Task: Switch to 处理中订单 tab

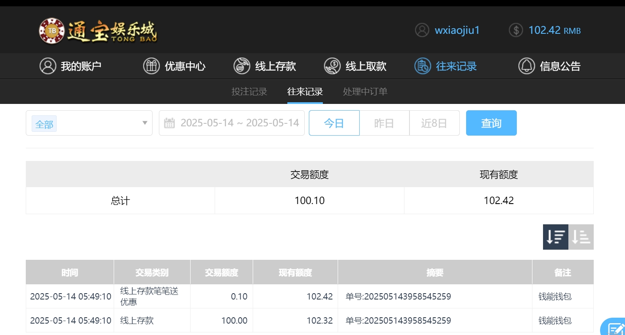Action: coord(365,92)
